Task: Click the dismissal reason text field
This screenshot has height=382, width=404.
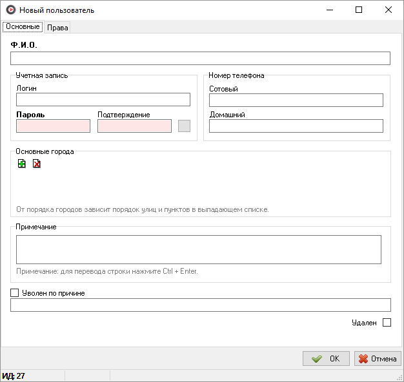Action: [x=200, y=305]
